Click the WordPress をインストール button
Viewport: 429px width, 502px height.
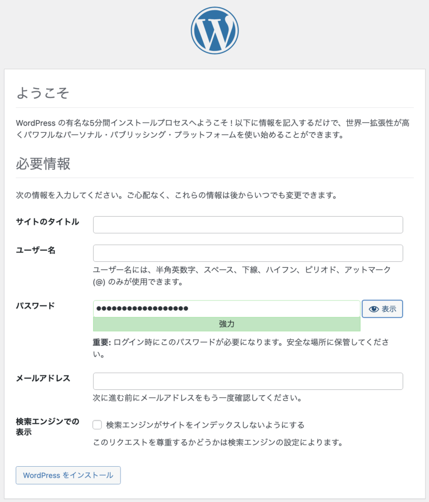coord(68,475)
